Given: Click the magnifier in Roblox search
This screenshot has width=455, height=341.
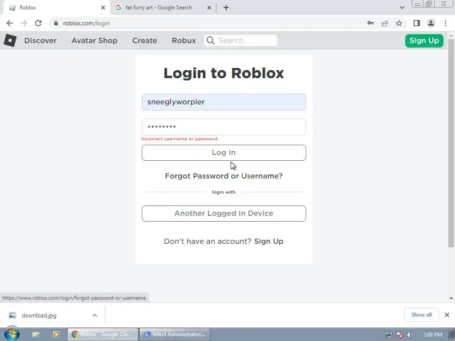Looking at the screenshot, I should pos(211,40).
